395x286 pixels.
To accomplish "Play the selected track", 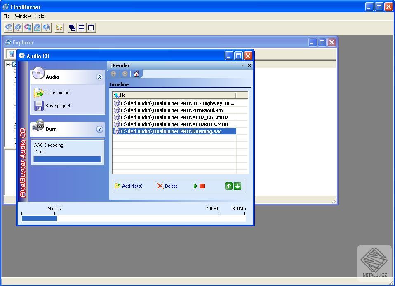I will pos(195,186).
